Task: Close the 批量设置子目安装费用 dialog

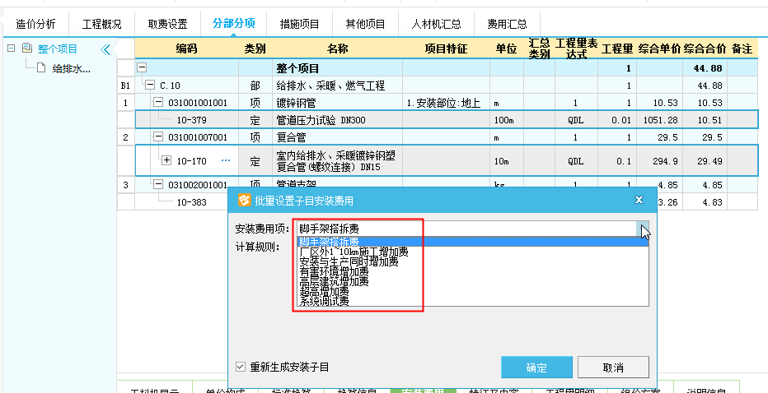Action: [x=639, y=199]
